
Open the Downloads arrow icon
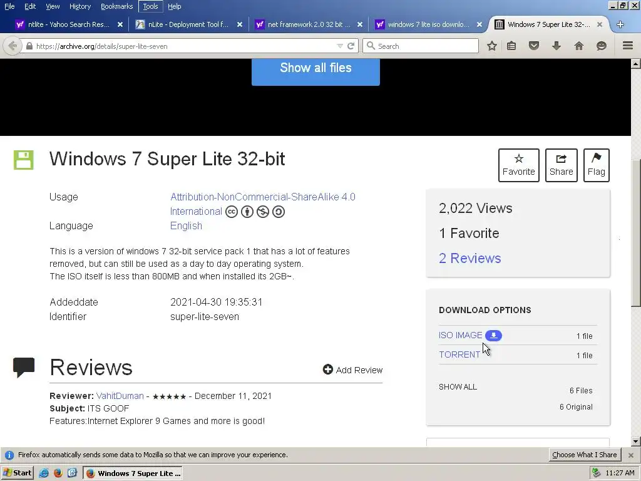point(556,46)
